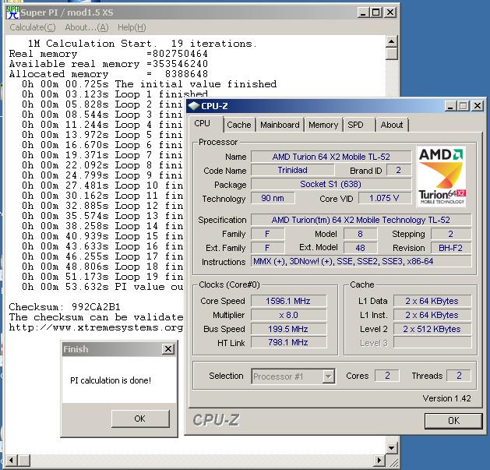Click the Super PI vertical scroll down arrow
Image resolution: width=490 pixels, height=470 pixels.
pos(391,448)
